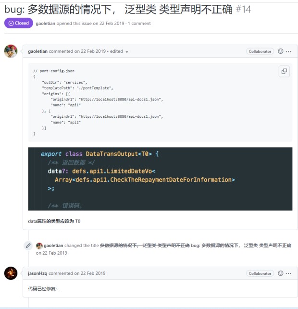Viewport: 298px width, 309px height.
Task: Open the DataTransOutput code screenshot image
Action: click(x=160, y=179)
